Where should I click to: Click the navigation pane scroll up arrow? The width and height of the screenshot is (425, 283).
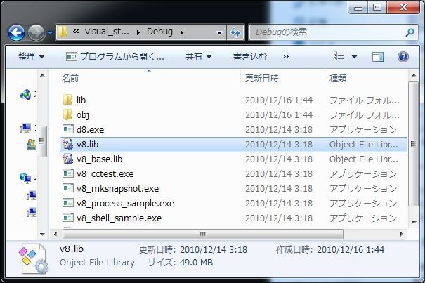pyautogui.click(x=42, y=75)
